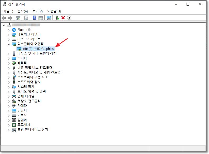
Task: Select the Bluetooth label
Action: tap(24, 30)
